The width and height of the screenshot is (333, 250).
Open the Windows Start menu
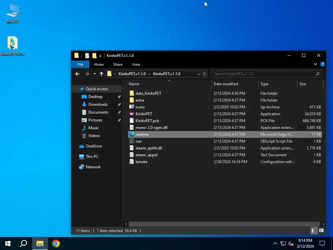coord(8,243)
